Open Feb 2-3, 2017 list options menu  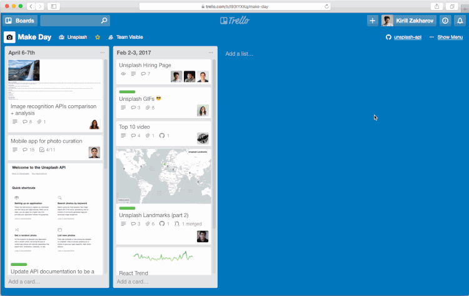coord(211,53)
